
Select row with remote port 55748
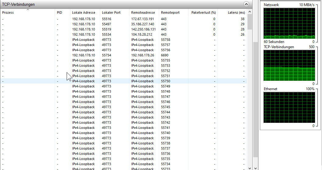pos(124,91)
